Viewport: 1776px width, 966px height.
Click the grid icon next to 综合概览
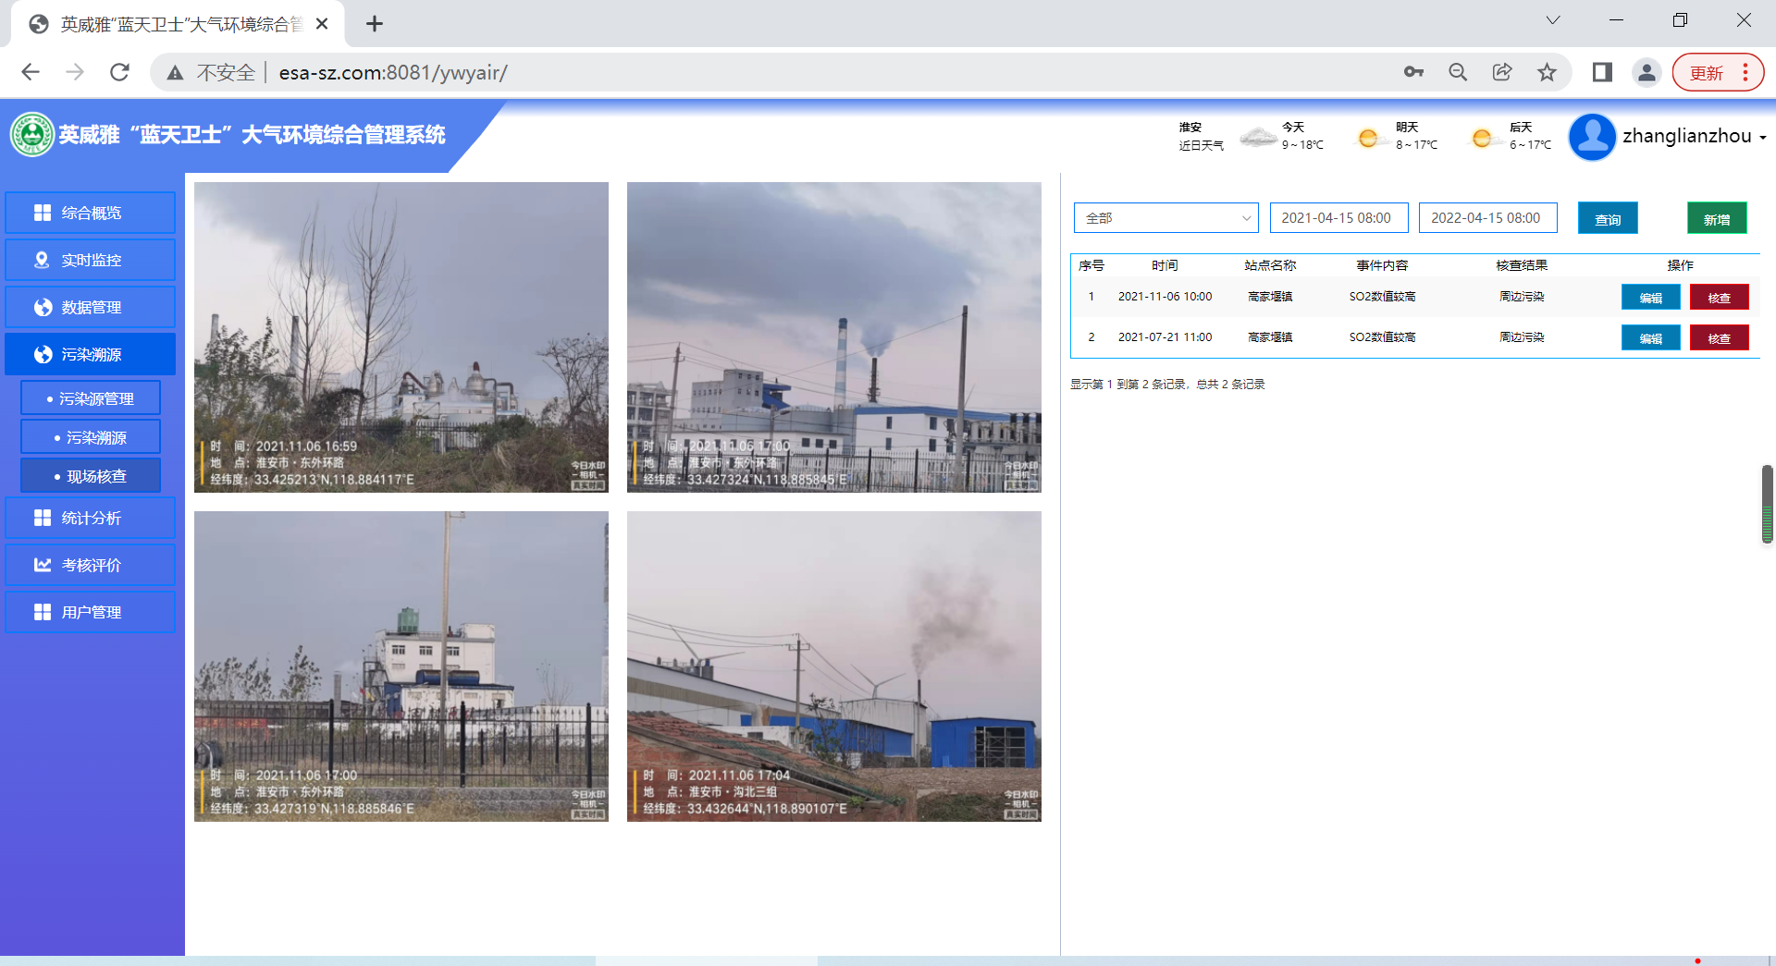click(x=43, y=213)
